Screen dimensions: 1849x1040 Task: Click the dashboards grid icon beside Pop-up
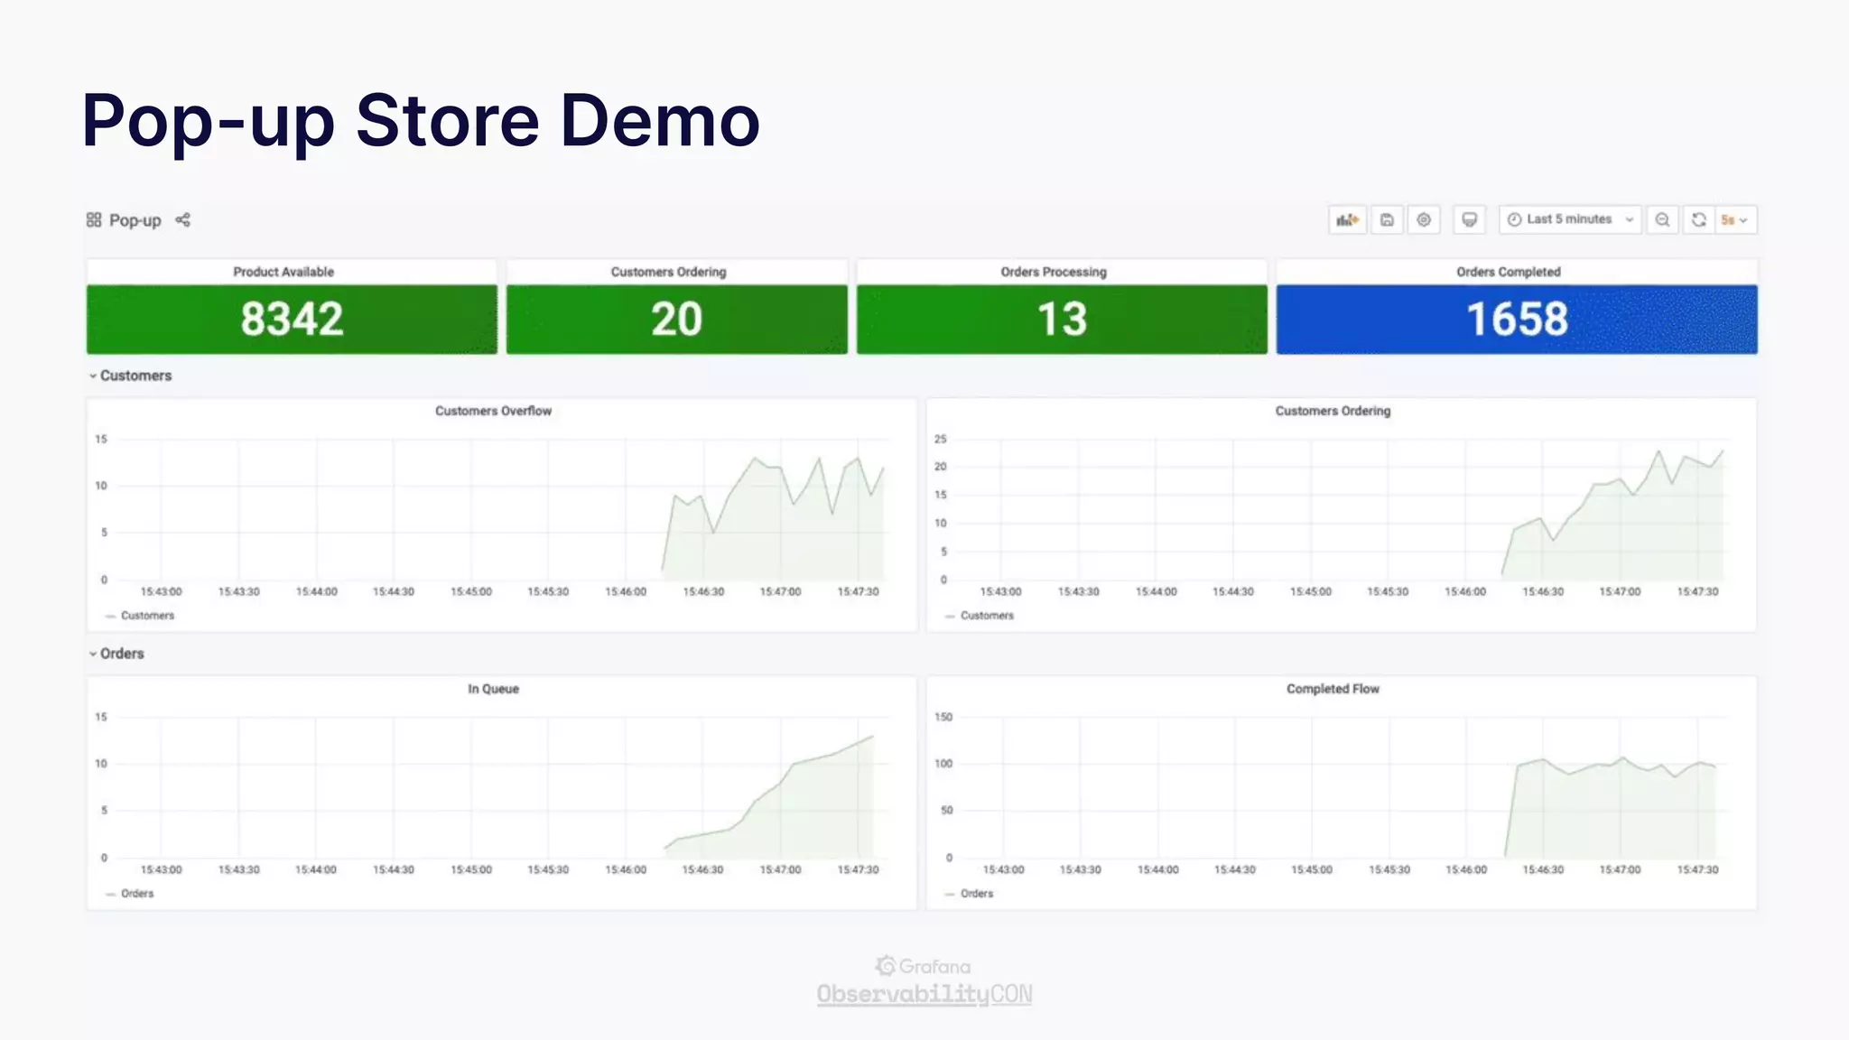[94, 219]
